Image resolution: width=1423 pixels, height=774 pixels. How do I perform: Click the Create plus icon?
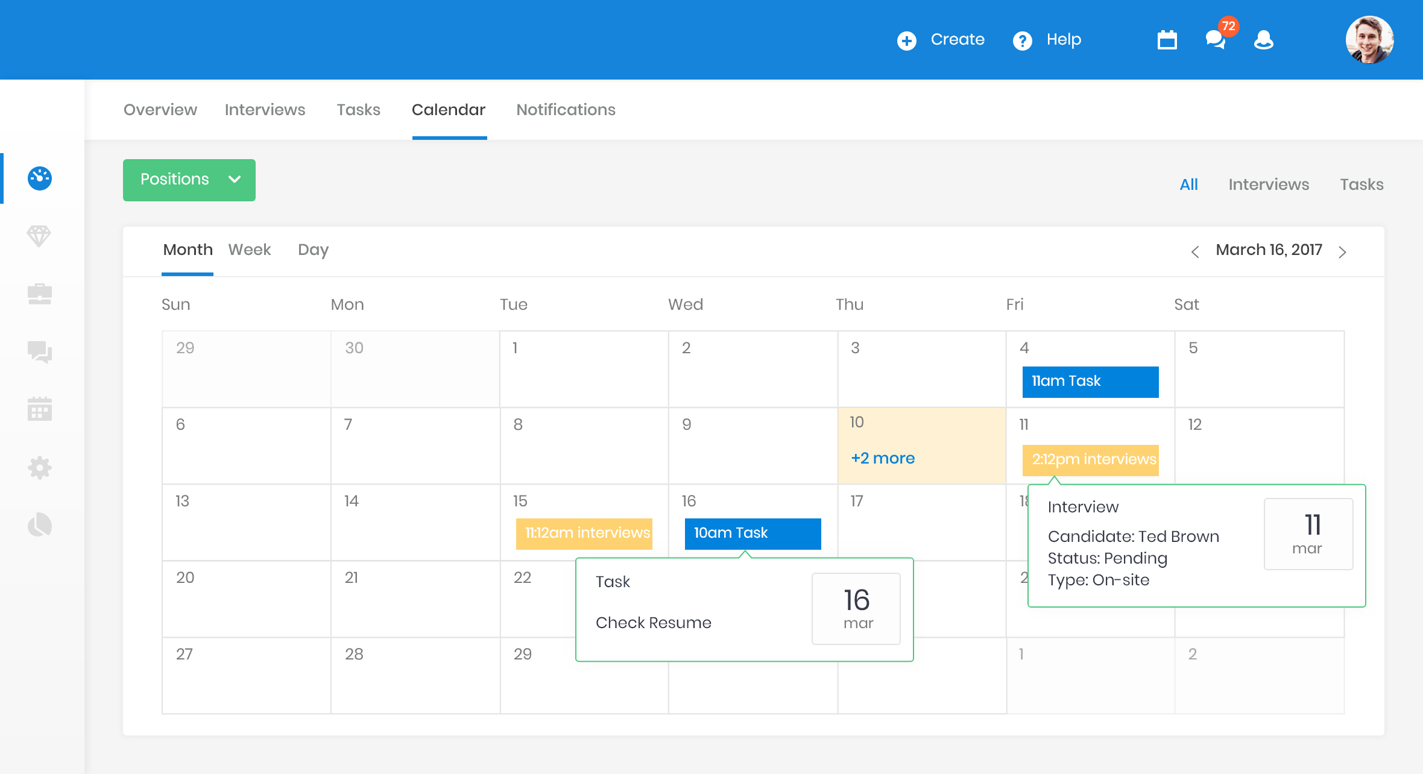906,40
